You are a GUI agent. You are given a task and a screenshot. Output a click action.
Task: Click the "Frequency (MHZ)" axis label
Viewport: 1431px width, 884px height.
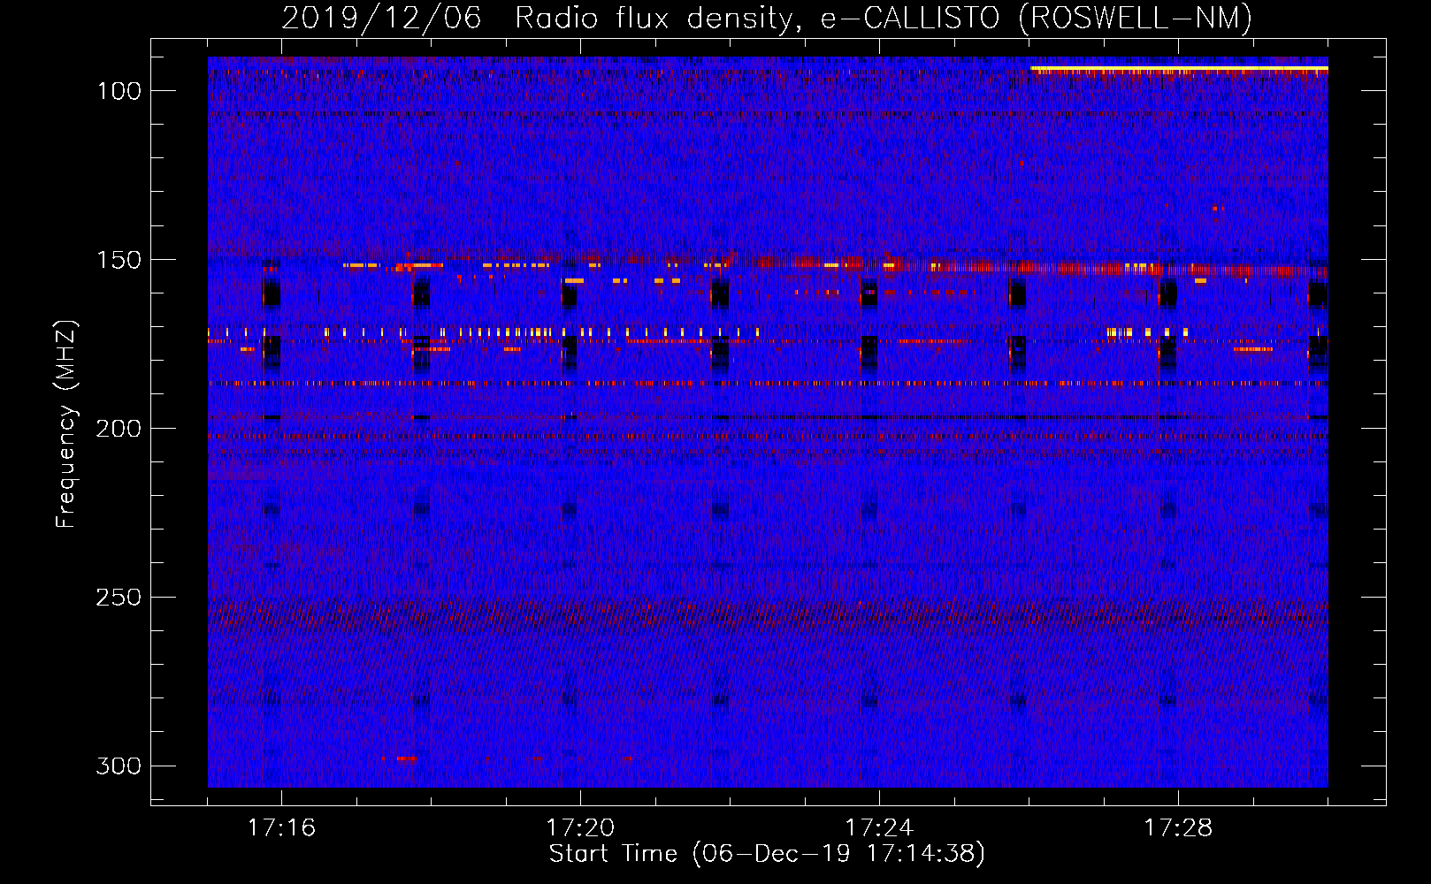pos(66,423)
